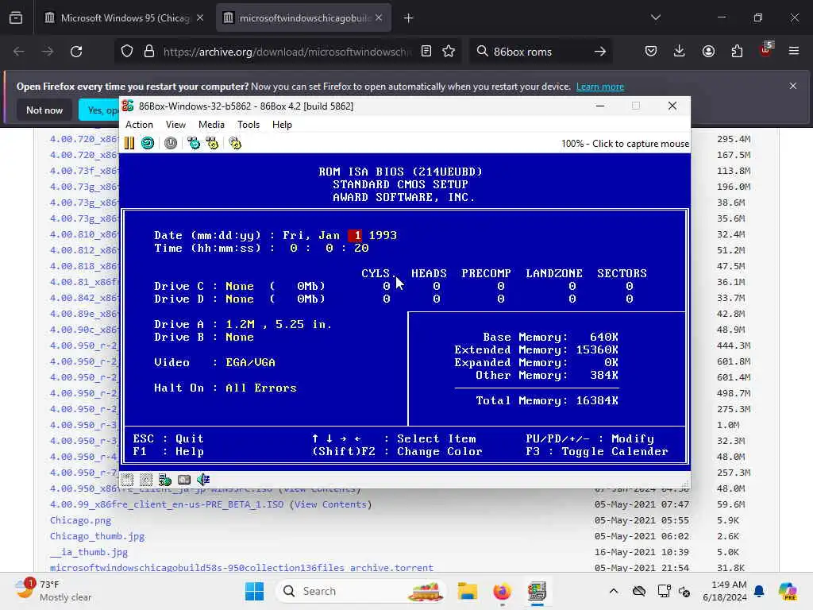This screenshot has width=813, height=610.
Task: Click the 86Box taskbar icon
Action: pyautogui.click(x=538, y=591)
